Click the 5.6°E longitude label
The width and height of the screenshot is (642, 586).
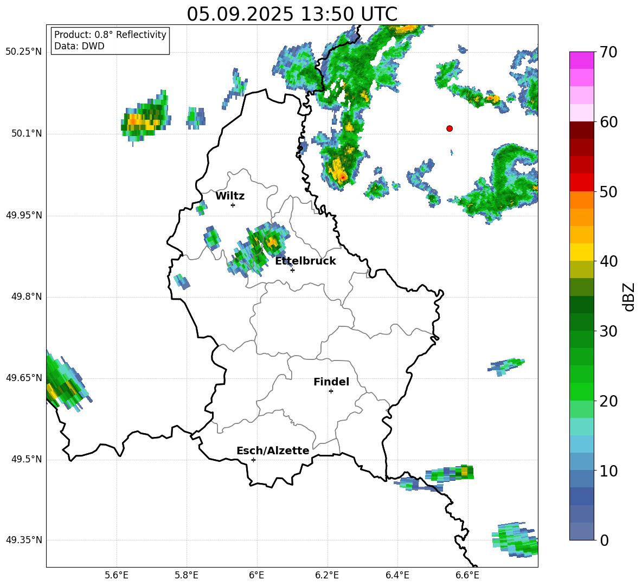coord(117,575)
